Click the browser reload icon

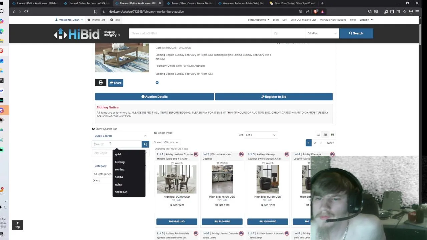pos(26,12)
